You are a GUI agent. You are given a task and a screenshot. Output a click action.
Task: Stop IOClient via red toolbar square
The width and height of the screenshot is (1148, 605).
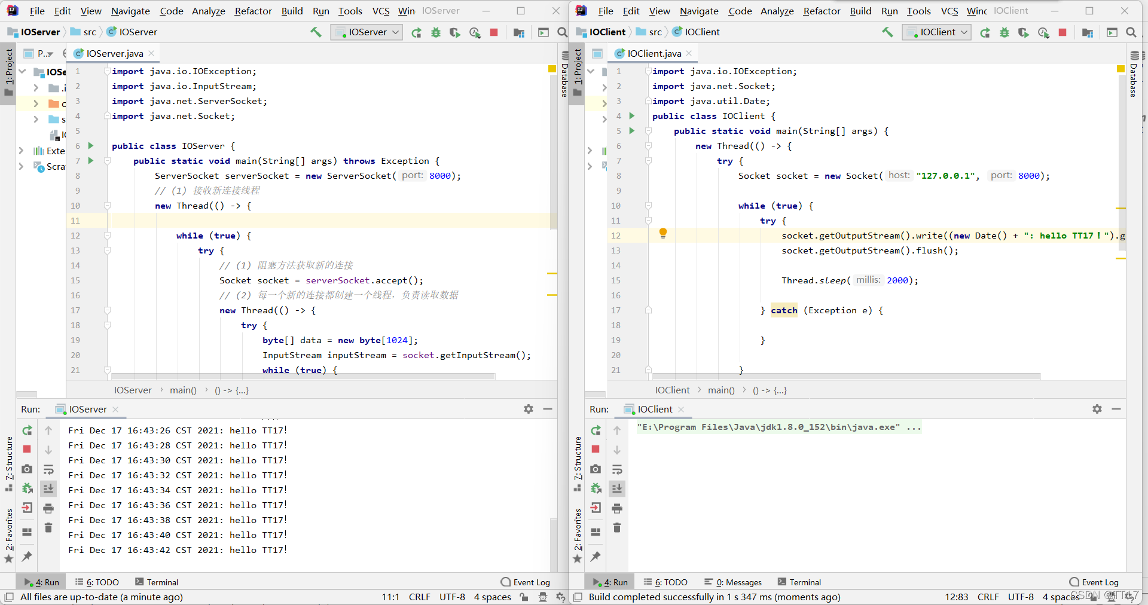(1062, 32)
